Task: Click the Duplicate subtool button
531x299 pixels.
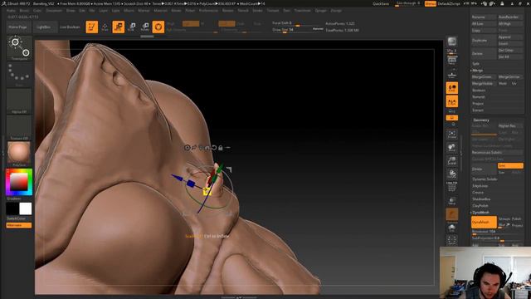Action: pos(484,41)
